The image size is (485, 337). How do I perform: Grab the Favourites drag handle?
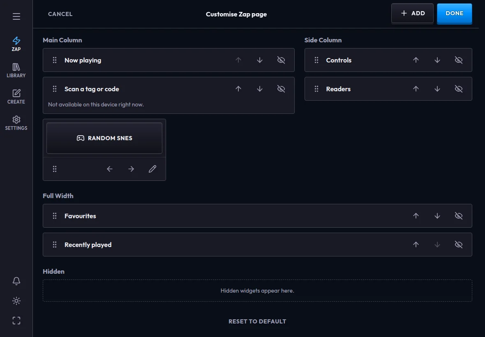tap(55, 216)
